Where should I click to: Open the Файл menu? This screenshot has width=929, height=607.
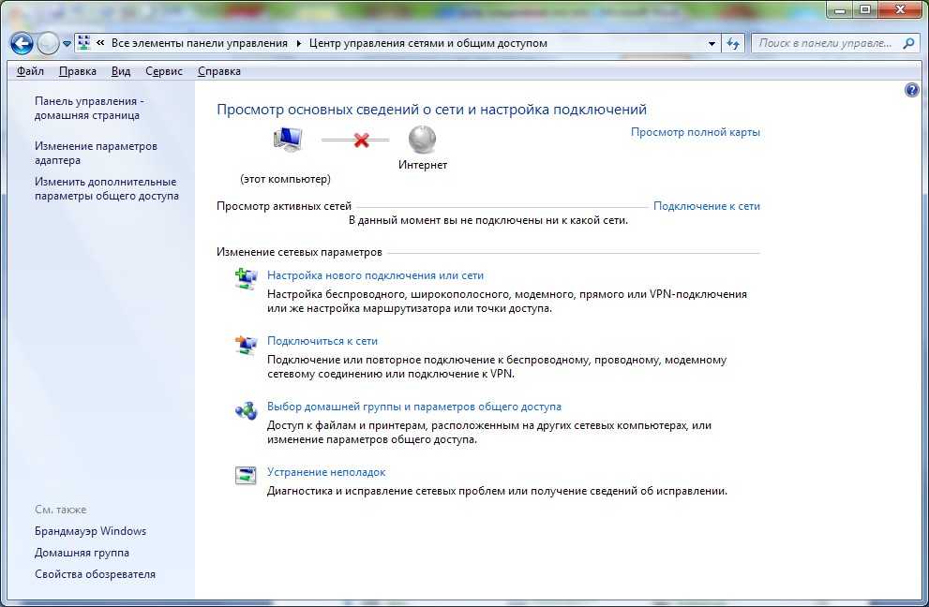tap(30, 71)
